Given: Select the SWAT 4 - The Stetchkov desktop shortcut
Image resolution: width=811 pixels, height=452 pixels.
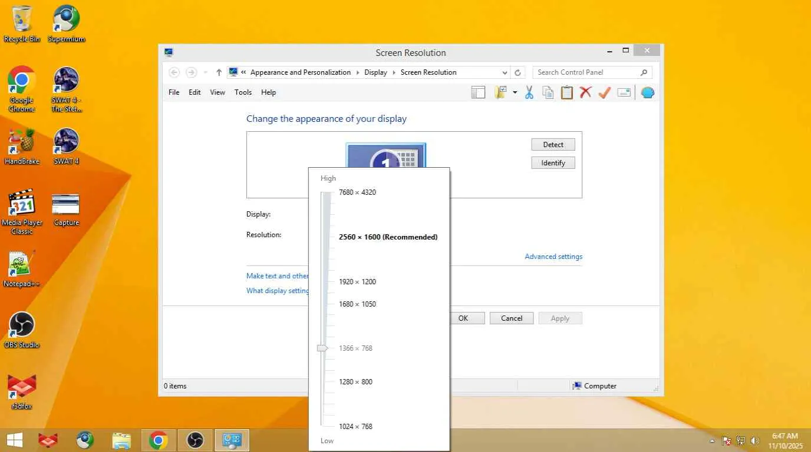Looking at the screenshot, I should (x=66, y=89).
